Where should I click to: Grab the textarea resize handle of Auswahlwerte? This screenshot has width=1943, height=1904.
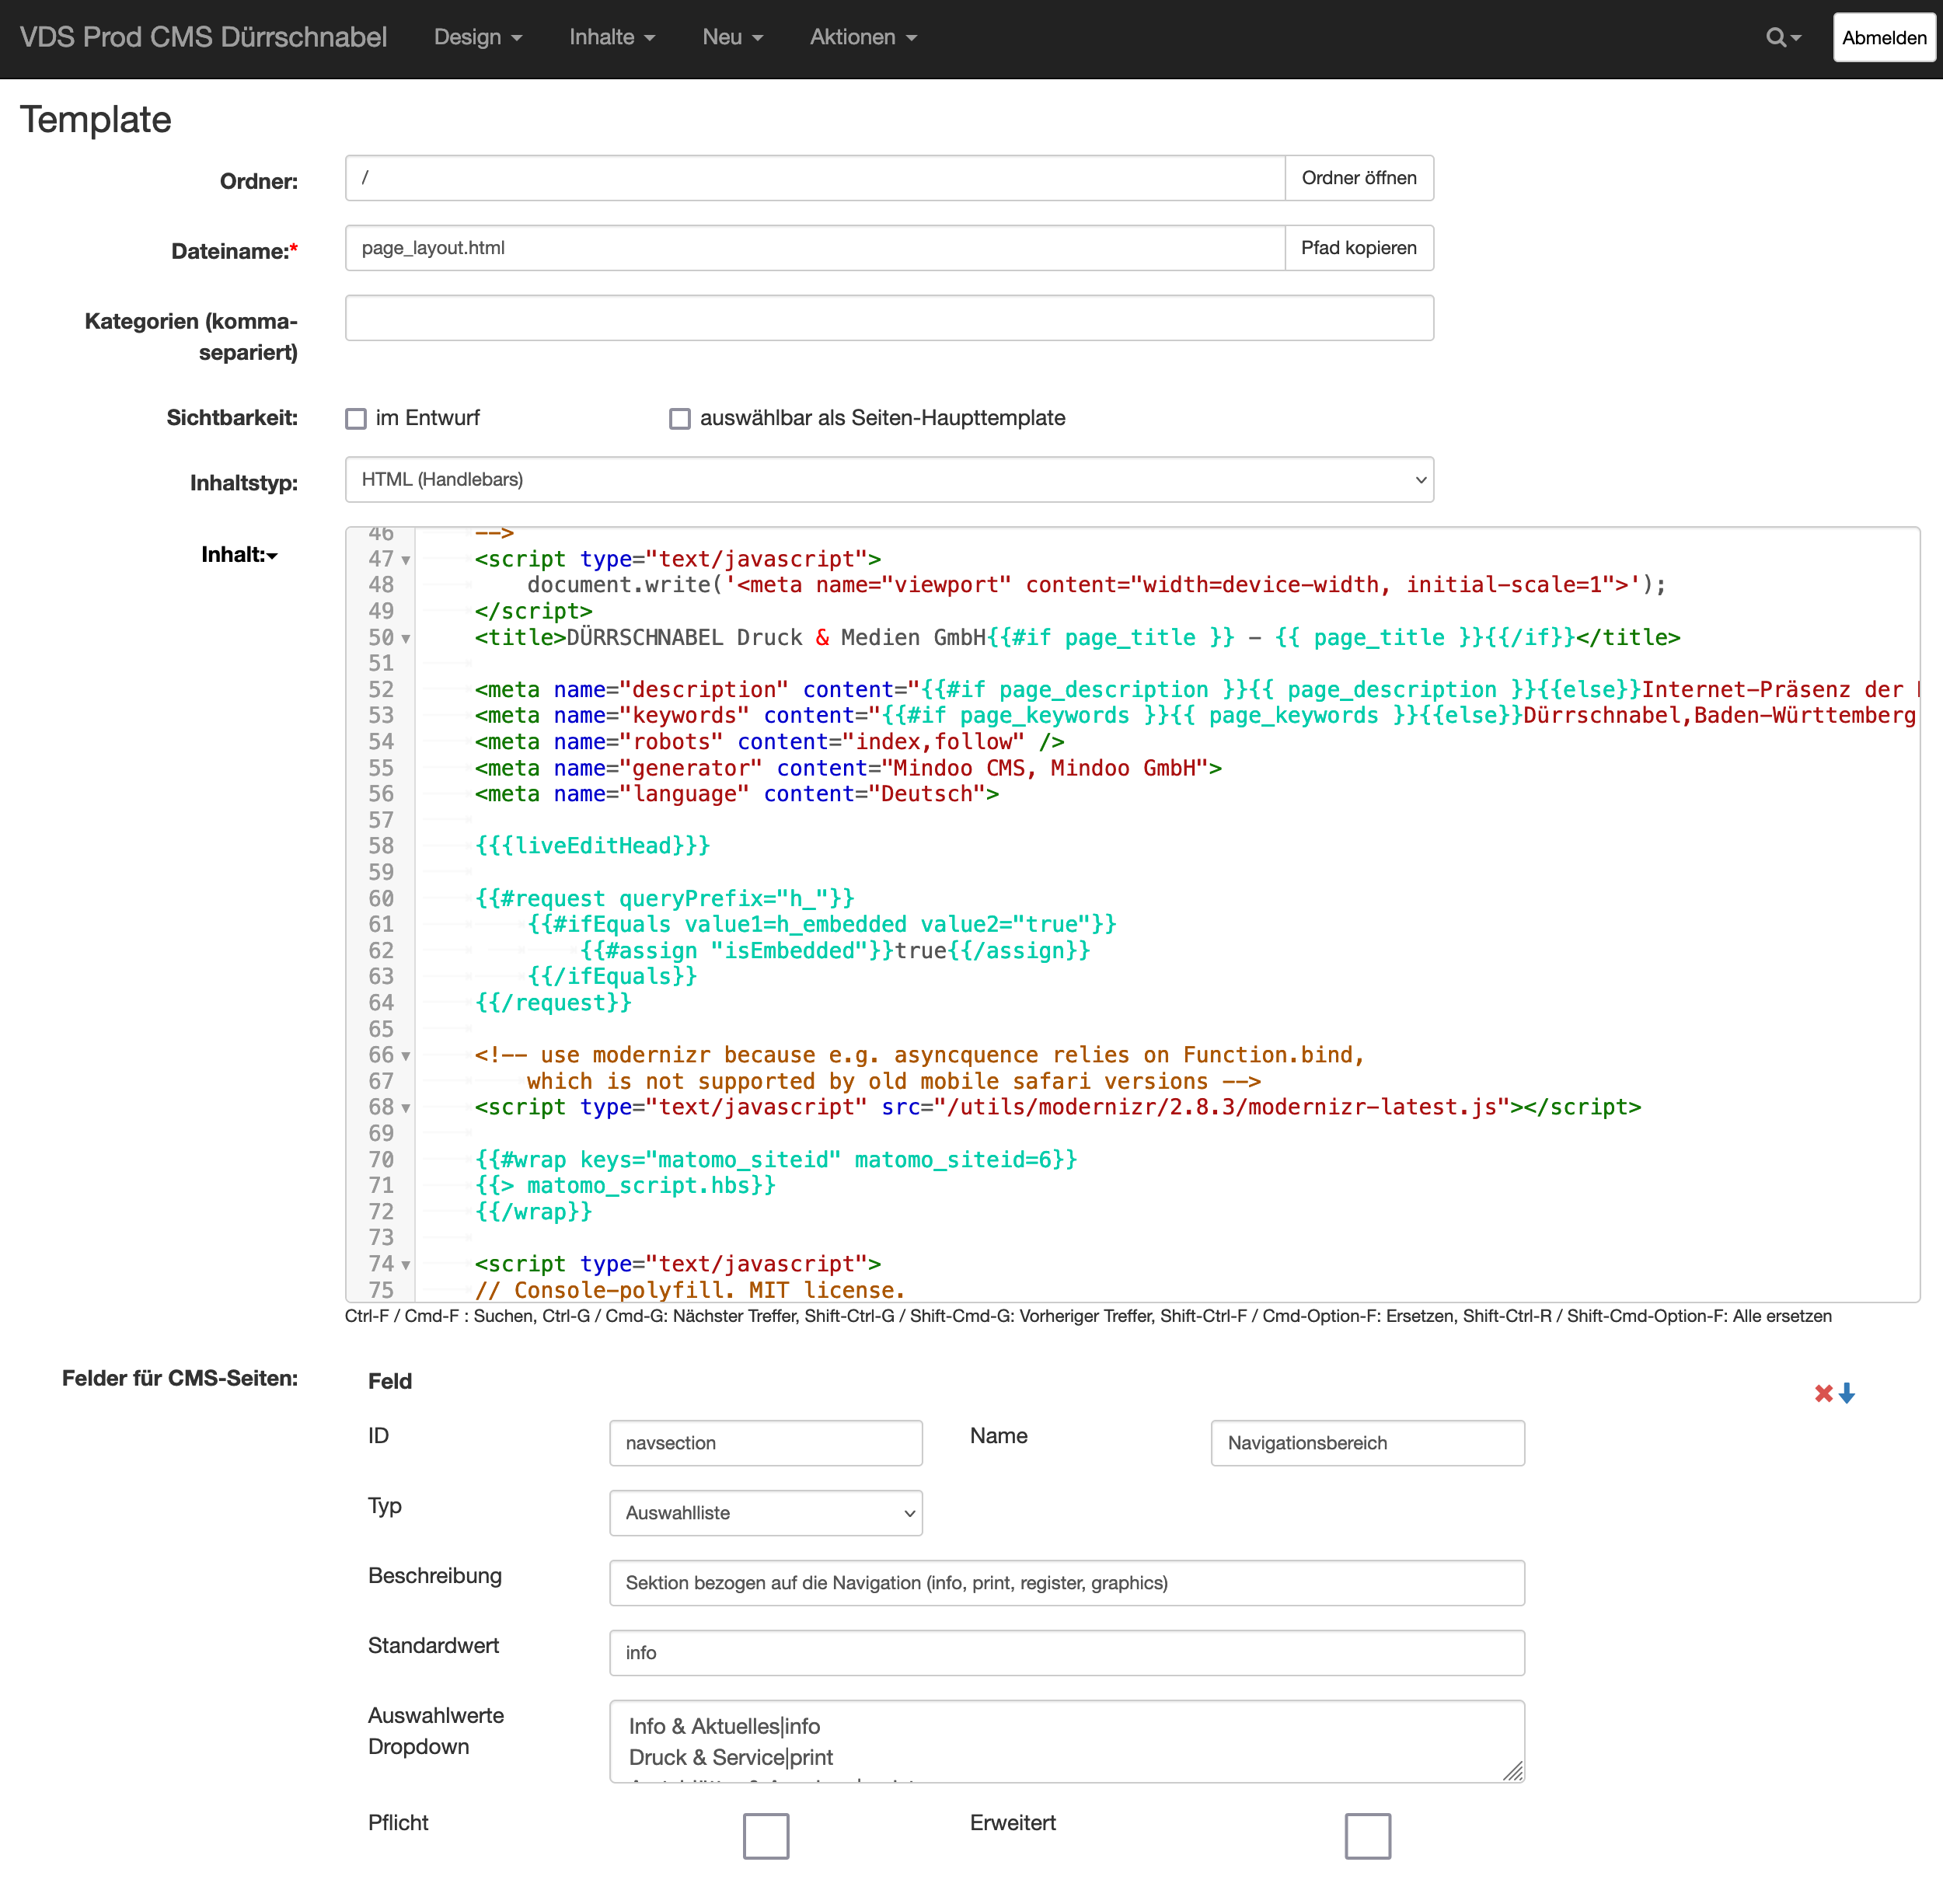tap(1514, 1772)
